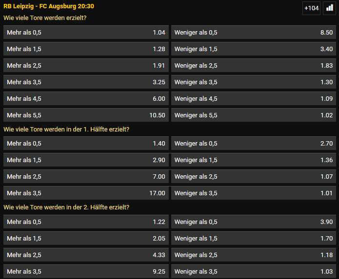Add Mehr als 2,5 at 1.91 to slip

click(x=86, y=66)
